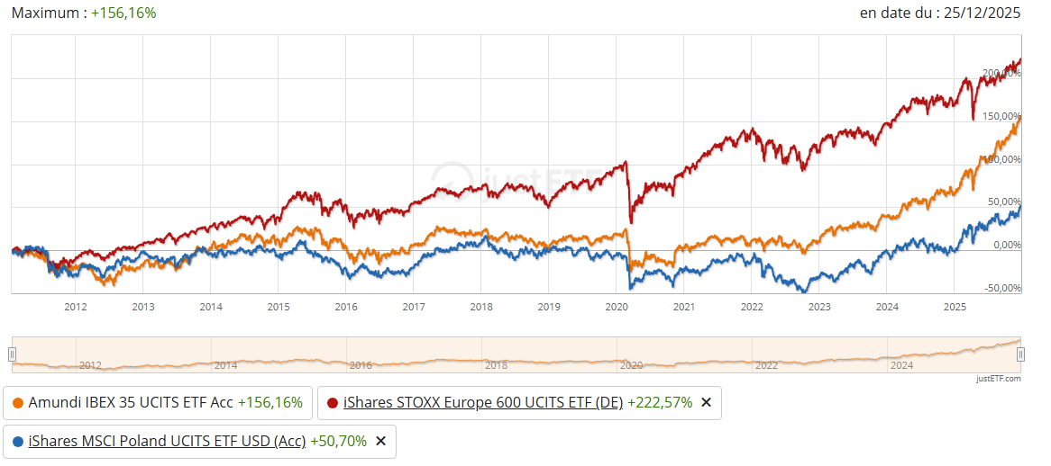
Task: Click the 2024 mark in the range navigator
Action: coord(901,365)
